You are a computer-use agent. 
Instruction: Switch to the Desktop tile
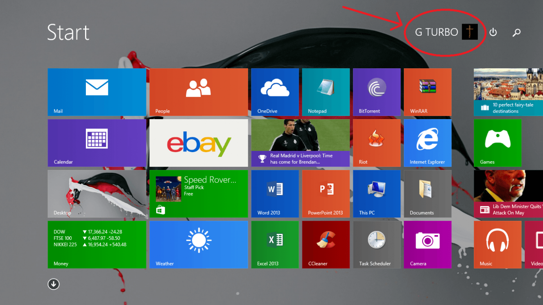tap(97, 194)
